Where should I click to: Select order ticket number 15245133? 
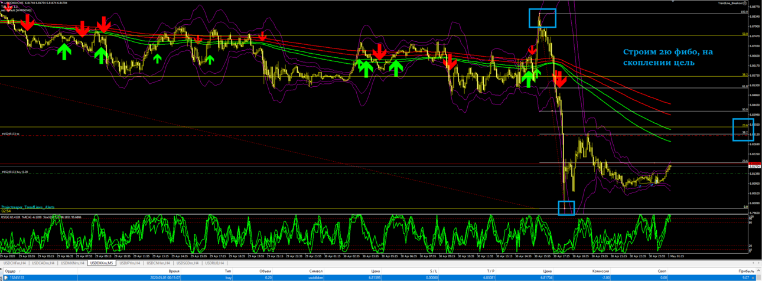17,277
